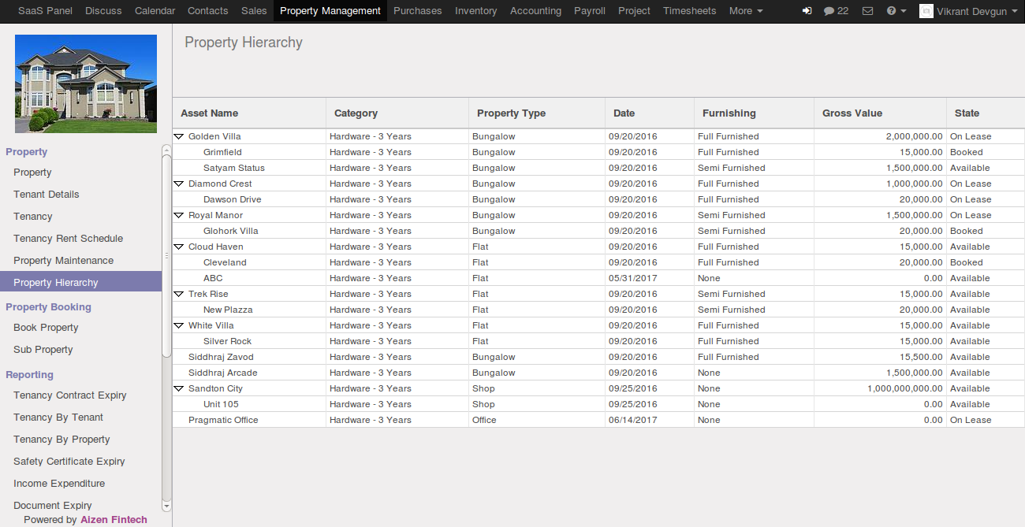Open the Inventory menu
This screenshot has height=527, width=1025.
476,11
